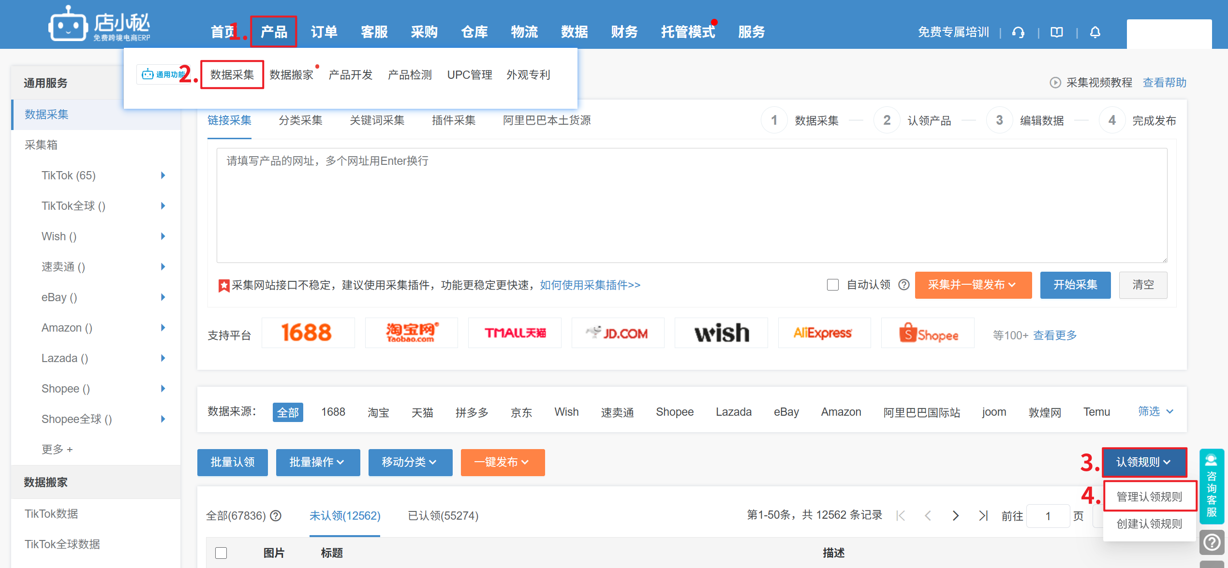Click the question mark beside 自动认领
Viewport: 1228px width, 568px height.
click(903, 285)
